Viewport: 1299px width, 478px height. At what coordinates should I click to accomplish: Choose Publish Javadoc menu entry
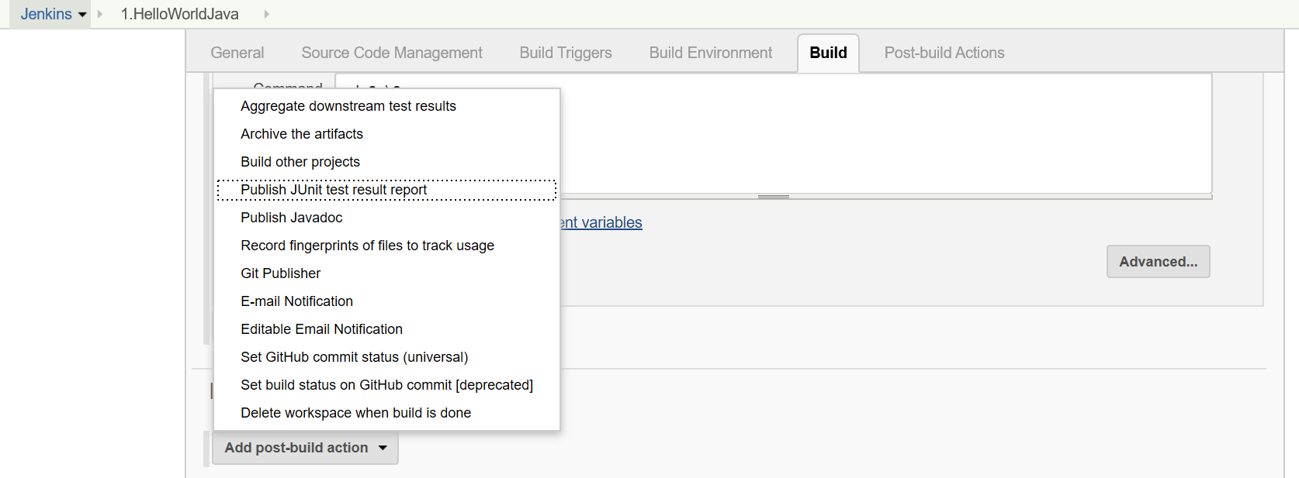(x=292, y=218)
